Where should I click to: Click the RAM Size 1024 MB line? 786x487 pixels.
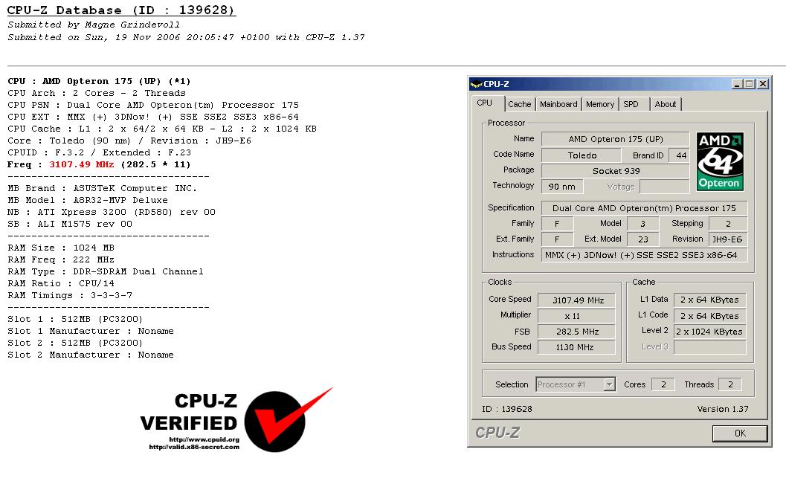(x=61, y=248)
